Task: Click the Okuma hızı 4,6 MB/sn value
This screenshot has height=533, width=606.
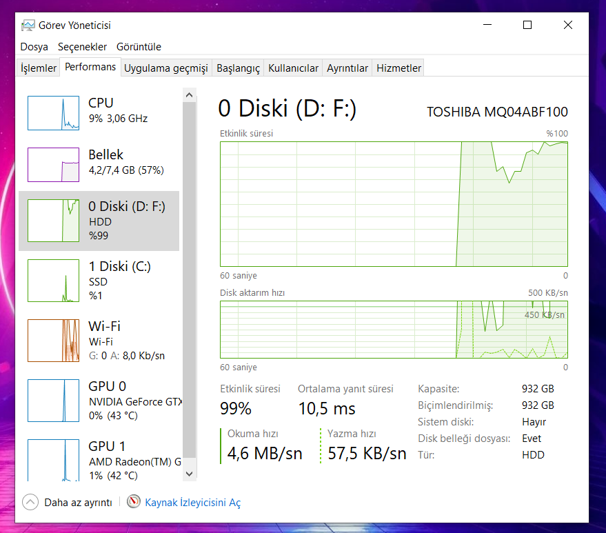Action: click(x=265, y=454)
